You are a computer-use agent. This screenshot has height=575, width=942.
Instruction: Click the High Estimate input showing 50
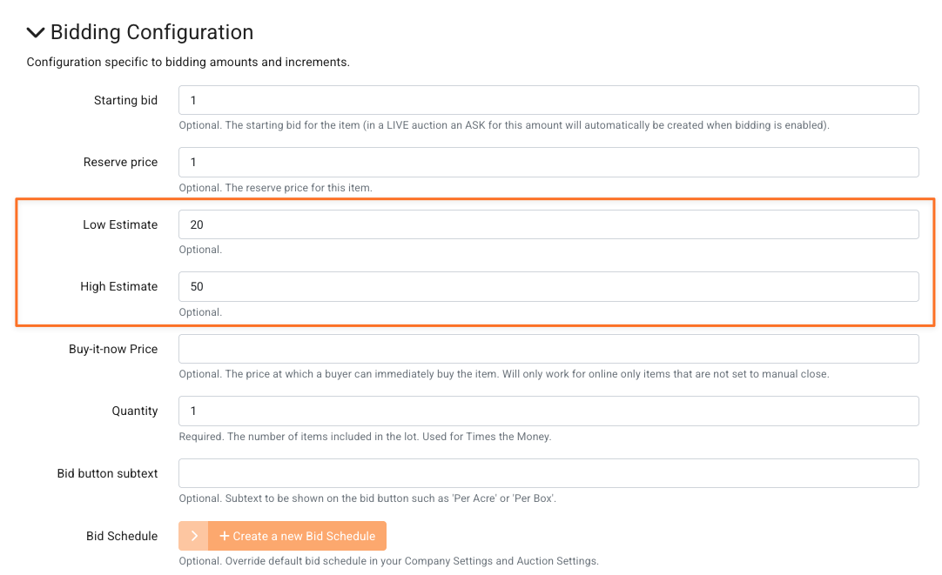[548, 287]
